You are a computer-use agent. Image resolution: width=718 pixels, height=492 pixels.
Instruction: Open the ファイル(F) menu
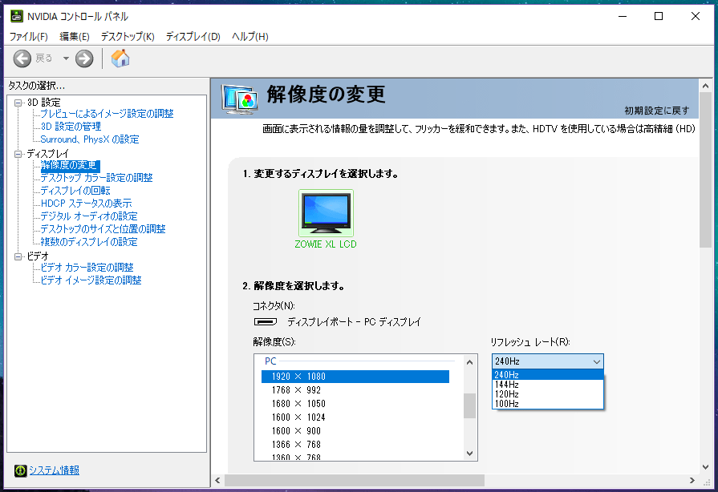coord(29,37)
